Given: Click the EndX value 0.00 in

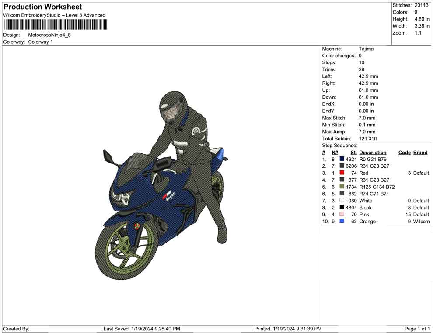Looking at the screenshot, I should (x=366, y=104).
